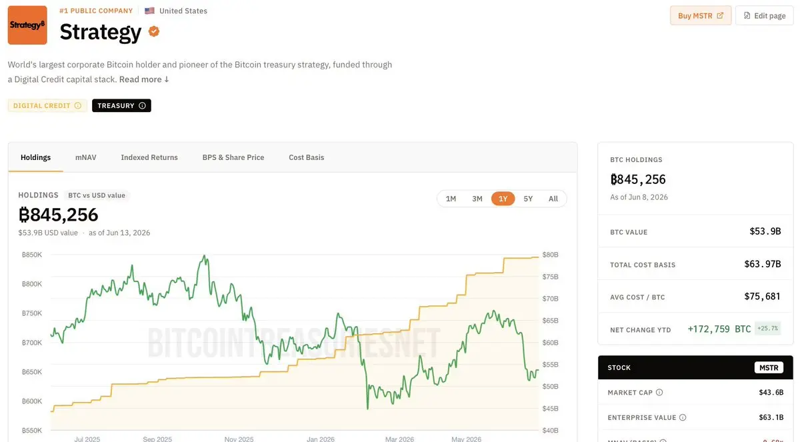This screenshot has height=442, width=800.
Task: Show info for Enterprise Value
Action: click(x=682, y=418)
